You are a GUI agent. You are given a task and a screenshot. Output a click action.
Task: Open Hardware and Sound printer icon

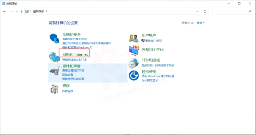[54, 70]
